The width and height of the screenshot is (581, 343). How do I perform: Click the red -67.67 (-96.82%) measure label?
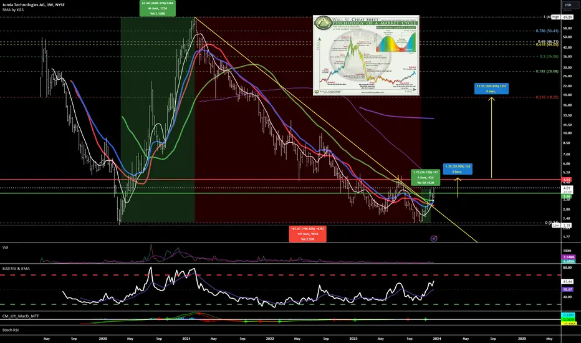tap(307, 234)
